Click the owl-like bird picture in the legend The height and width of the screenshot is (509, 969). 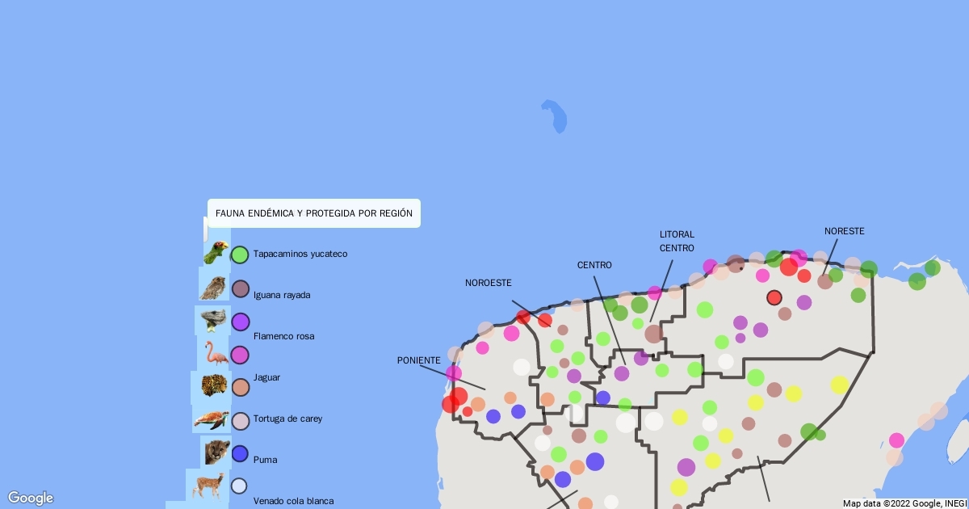pos(214,287)
